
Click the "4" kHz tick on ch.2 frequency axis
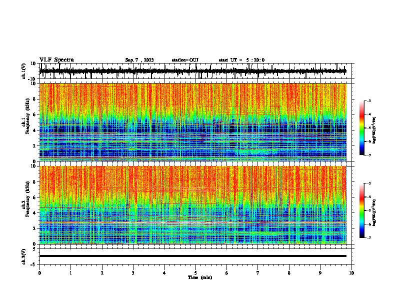[35, 213]
